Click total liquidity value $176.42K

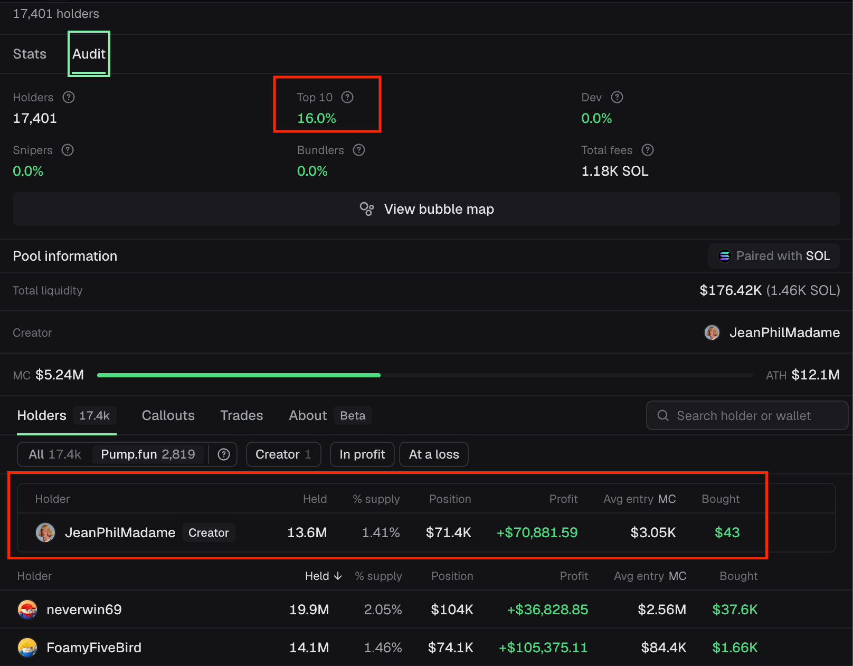coord(731,290)
